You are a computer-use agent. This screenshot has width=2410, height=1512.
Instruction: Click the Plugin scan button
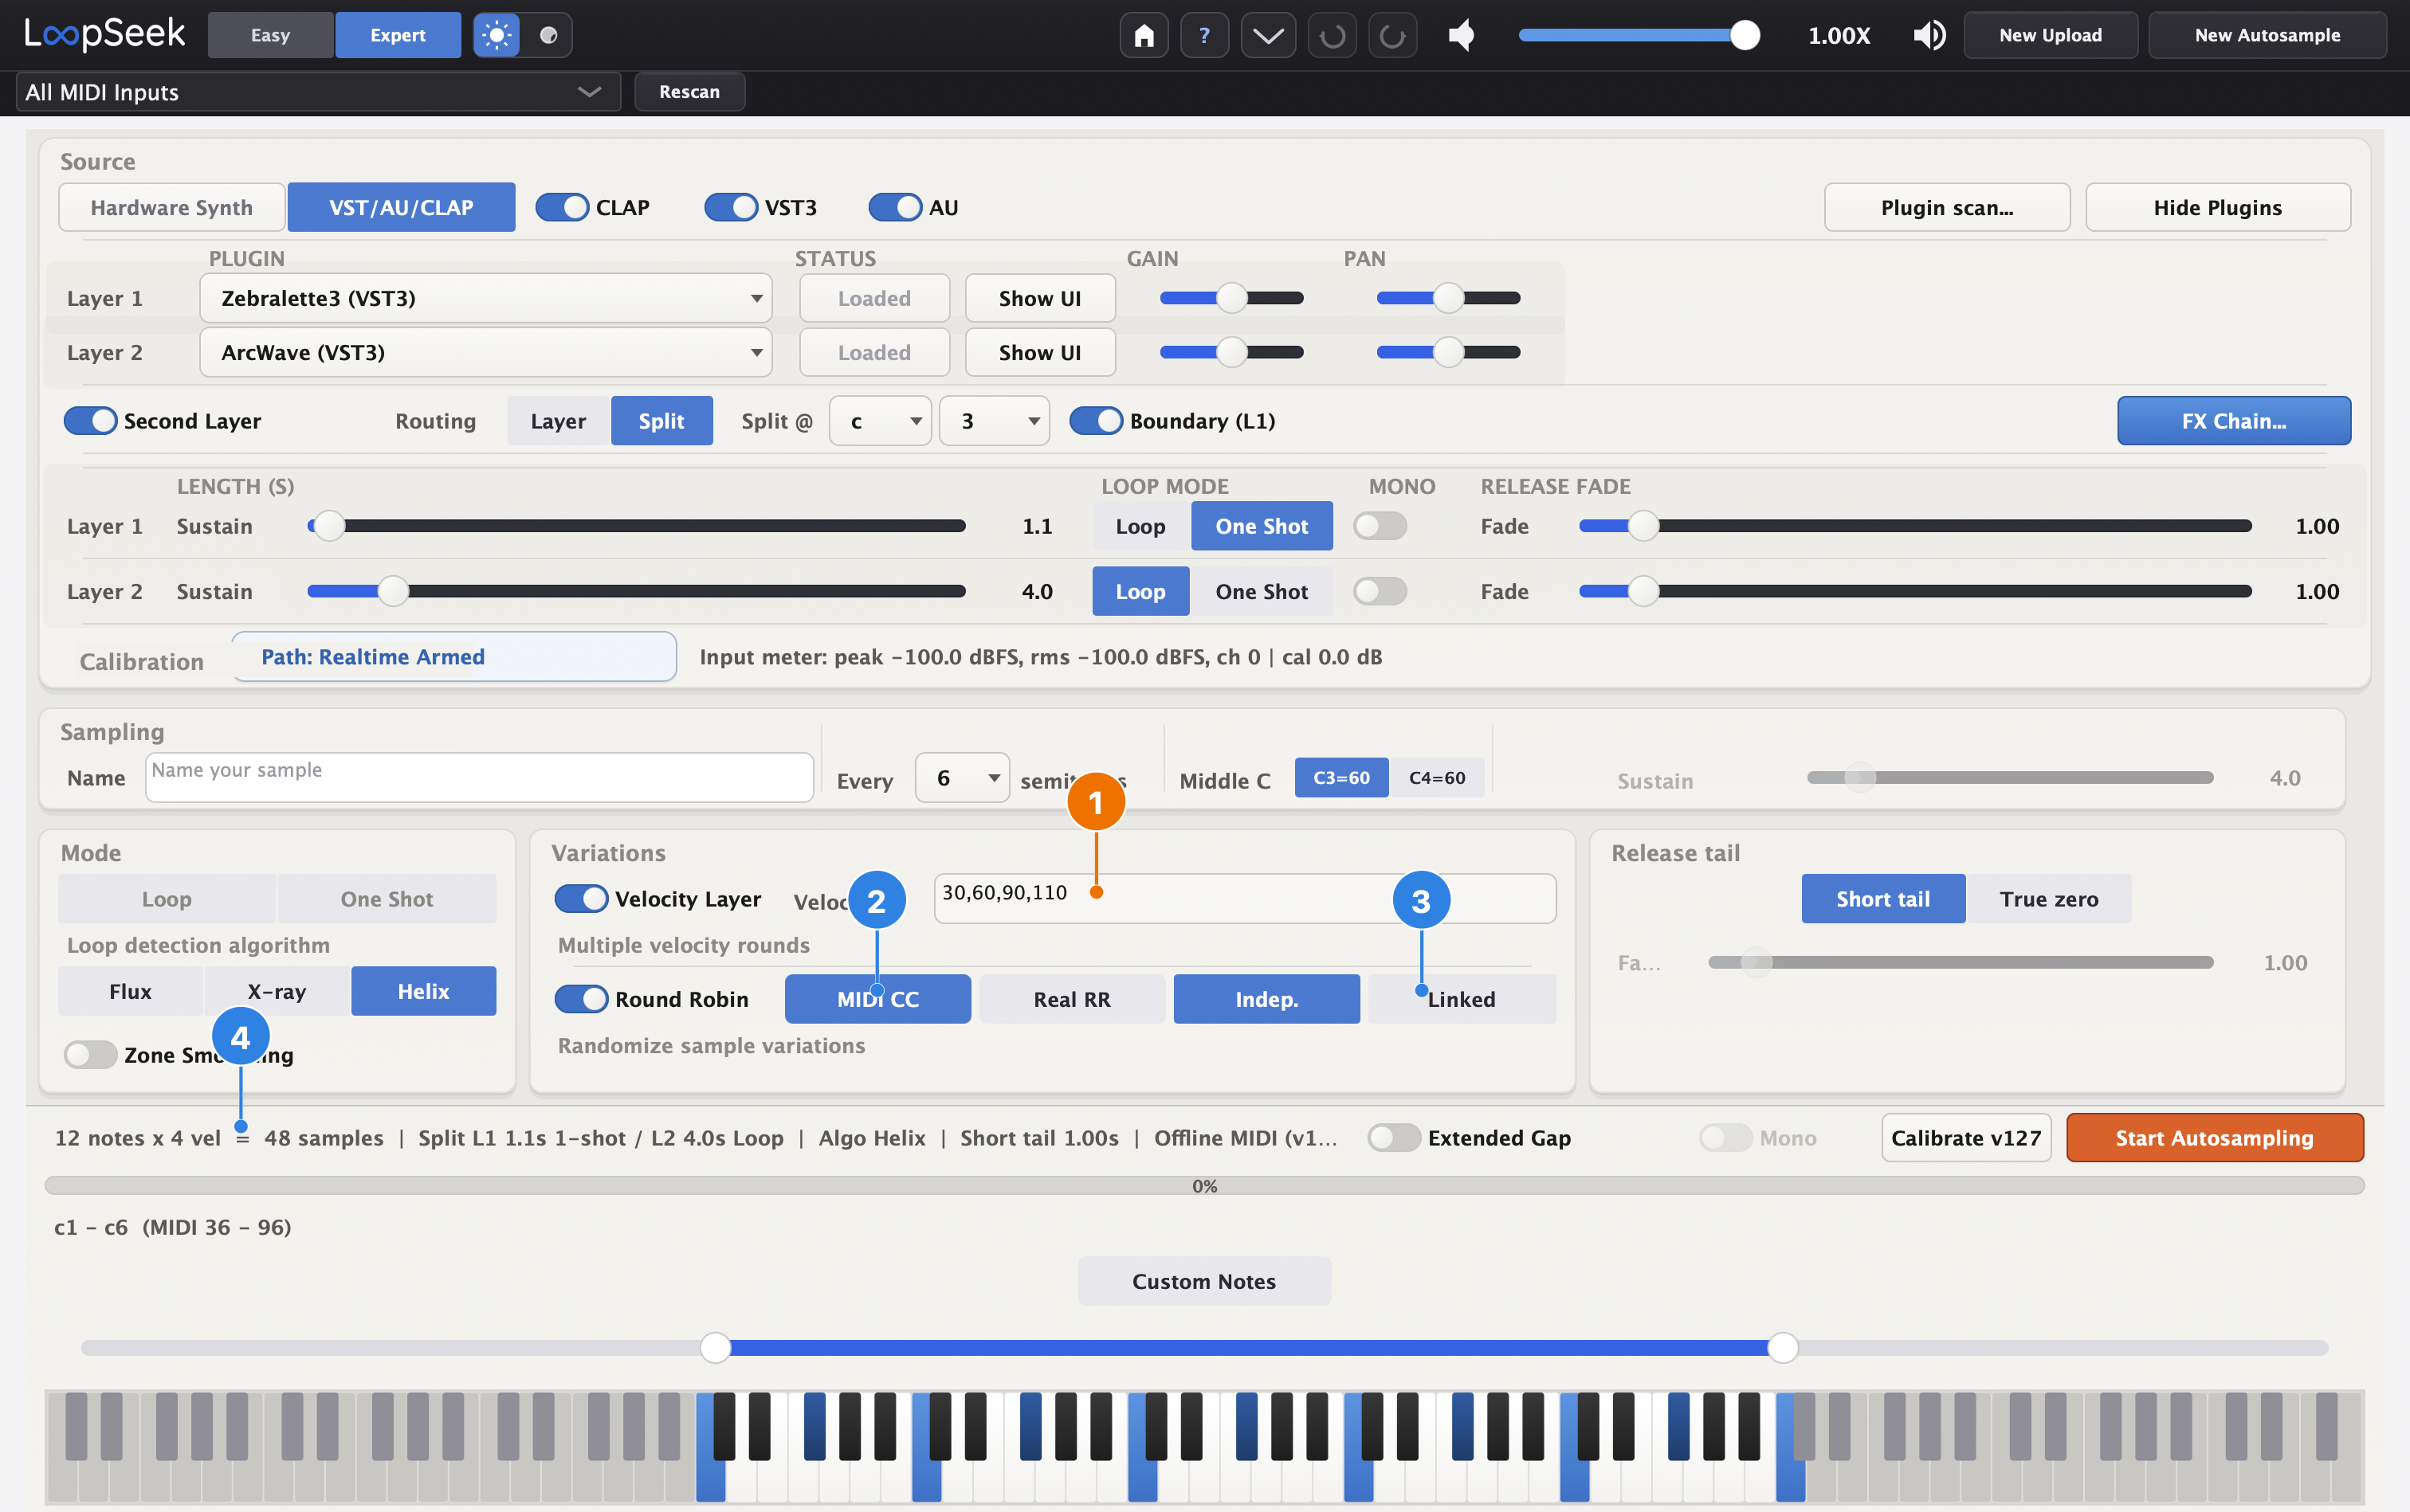[1947, 208]
